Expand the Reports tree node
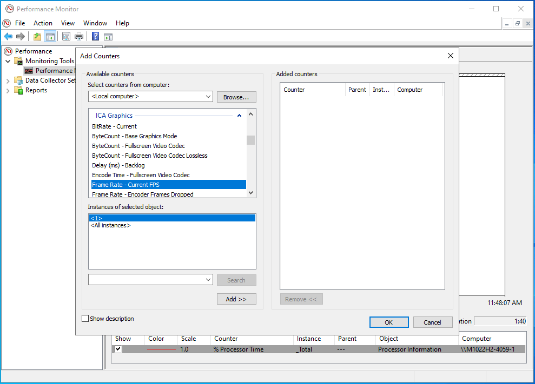Screen dimensions: 535x384 click(8, 90)
